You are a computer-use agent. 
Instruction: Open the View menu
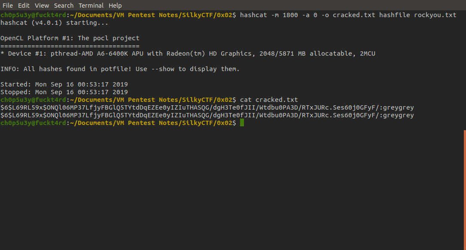click(x=42, y=5)
